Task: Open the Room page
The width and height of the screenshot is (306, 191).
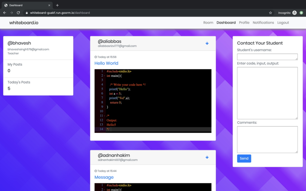Action: (x=208, y=23)
